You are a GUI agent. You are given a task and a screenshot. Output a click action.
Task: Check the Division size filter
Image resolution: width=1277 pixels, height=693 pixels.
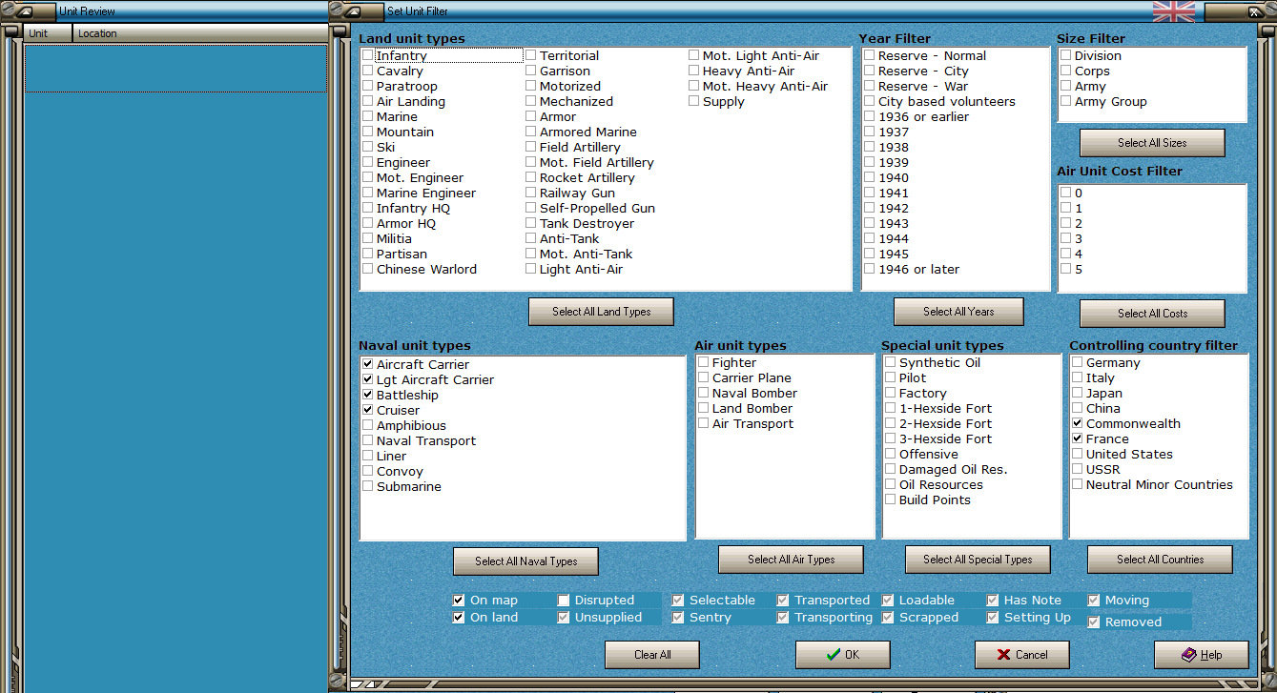pos(1065,55)
